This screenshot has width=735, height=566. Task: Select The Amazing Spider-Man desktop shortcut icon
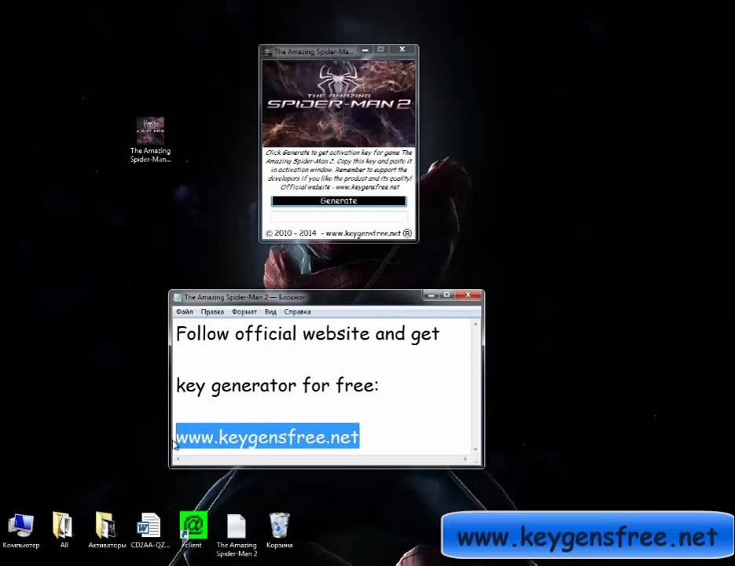pyautogui.click(x=150, y=140)
